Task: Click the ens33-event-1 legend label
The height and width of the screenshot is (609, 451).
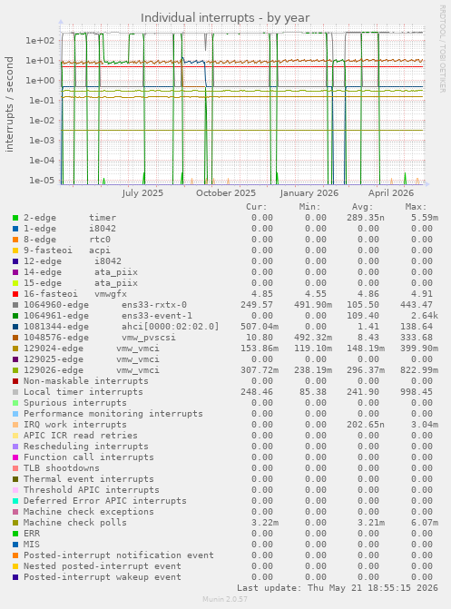Action: pos(108,316)
